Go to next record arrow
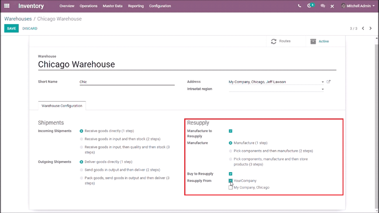Viewport: 379px width, 213px height. tap(370, 28)
